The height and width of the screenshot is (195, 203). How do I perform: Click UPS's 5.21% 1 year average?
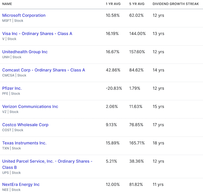click(x=111, y=161)
